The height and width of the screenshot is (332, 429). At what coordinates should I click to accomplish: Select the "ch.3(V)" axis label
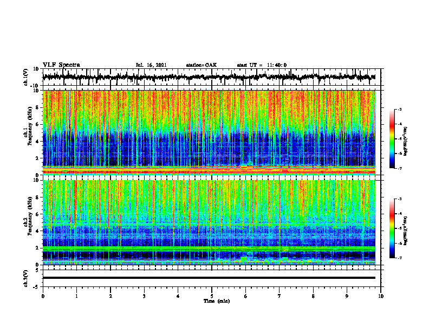25,278
